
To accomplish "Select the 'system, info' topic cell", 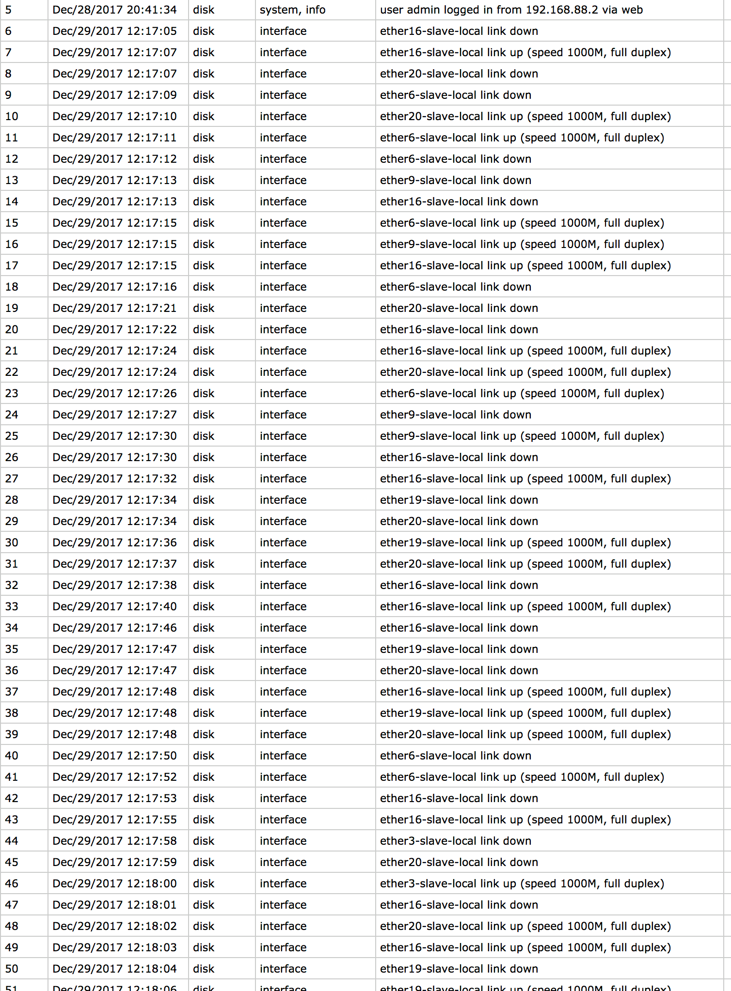I will pos(292,10).
